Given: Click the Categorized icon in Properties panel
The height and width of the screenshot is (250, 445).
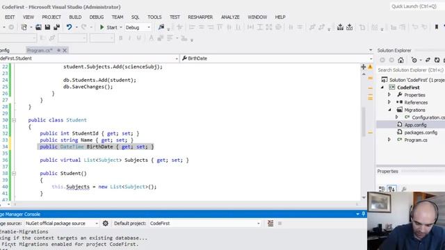Looking at the screenshot, I should (x=382, y=189).
